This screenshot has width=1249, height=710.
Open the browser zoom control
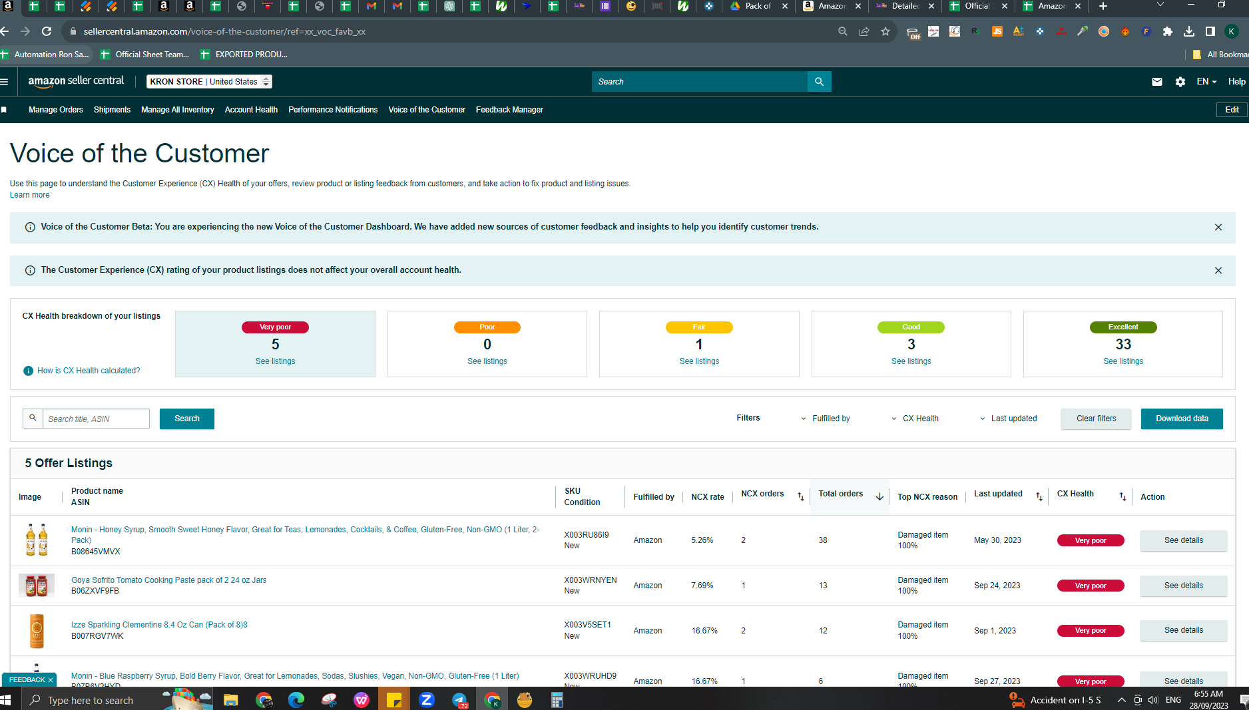(843, 31)
